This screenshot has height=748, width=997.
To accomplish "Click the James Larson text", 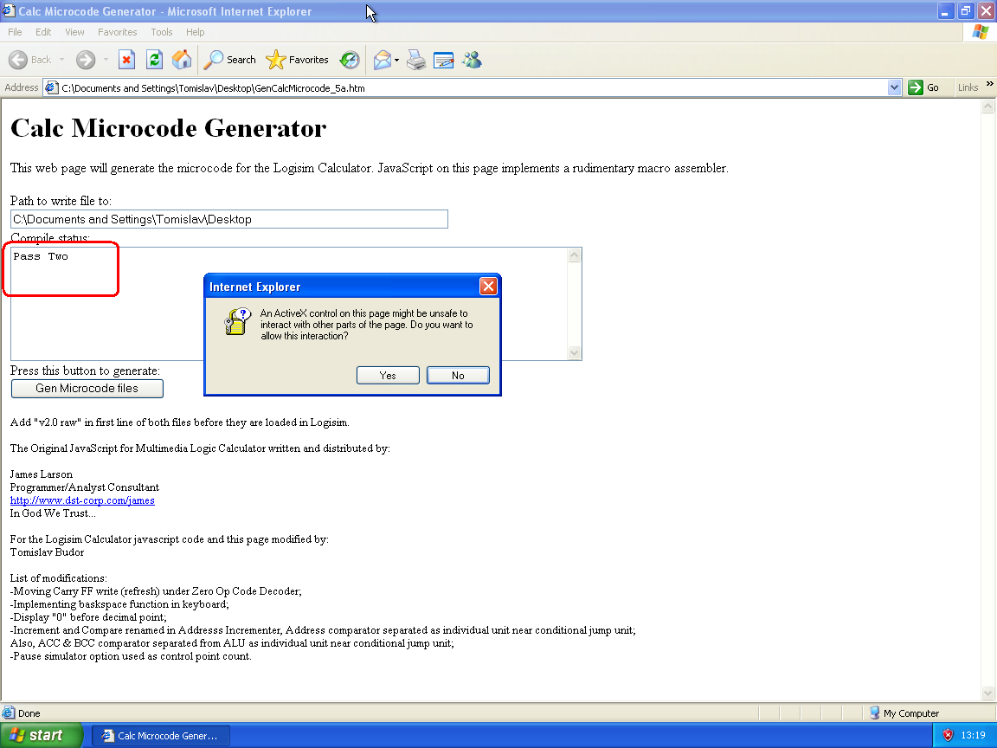I will (42, 474).
